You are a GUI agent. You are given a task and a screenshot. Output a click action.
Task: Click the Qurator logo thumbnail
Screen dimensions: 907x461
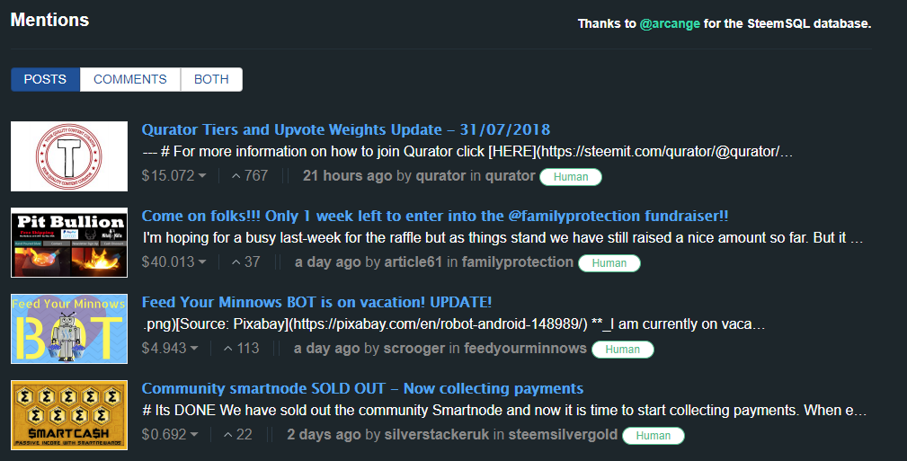tap(69, 156)
